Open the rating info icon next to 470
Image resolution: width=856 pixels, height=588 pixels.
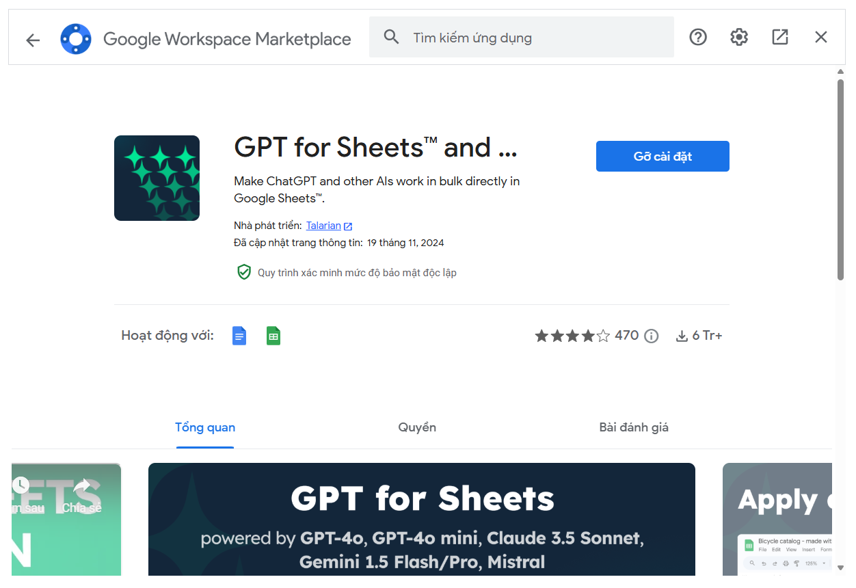coord(652,336)
